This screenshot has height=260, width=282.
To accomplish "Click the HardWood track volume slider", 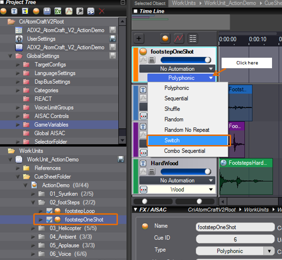I will (x=186, y=172).
